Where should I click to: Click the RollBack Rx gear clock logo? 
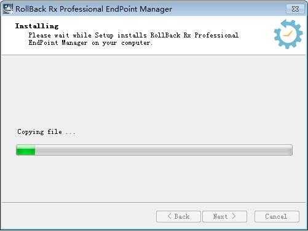[x=288, y=34]
